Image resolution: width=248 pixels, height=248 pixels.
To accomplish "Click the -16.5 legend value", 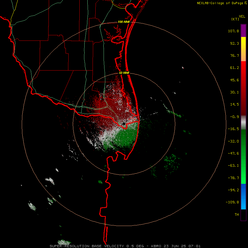I will point(233,129).
